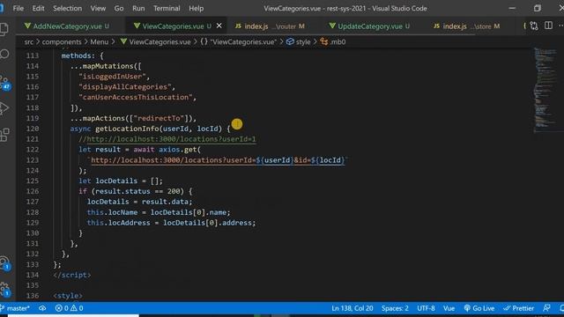Click "displayAllCategories" string
Screen dimensions: 564x317
point(125,87)
